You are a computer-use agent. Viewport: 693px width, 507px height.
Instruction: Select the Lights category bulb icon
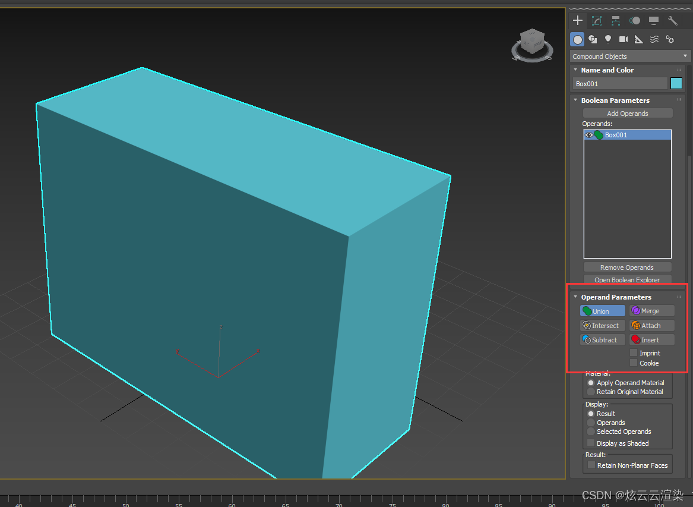(x=608, y=39)
